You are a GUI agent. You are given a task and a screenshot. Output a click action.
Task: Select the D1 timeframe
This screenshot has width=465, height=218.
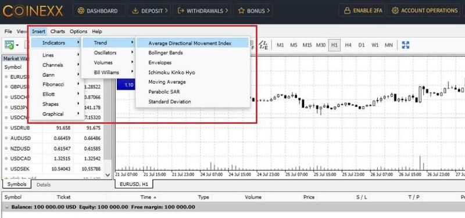coord(361,45)
